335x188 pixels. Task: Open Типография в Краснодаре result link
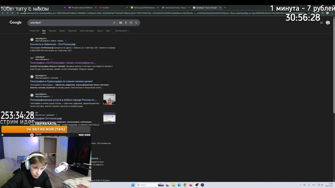[x=61, y=81]
